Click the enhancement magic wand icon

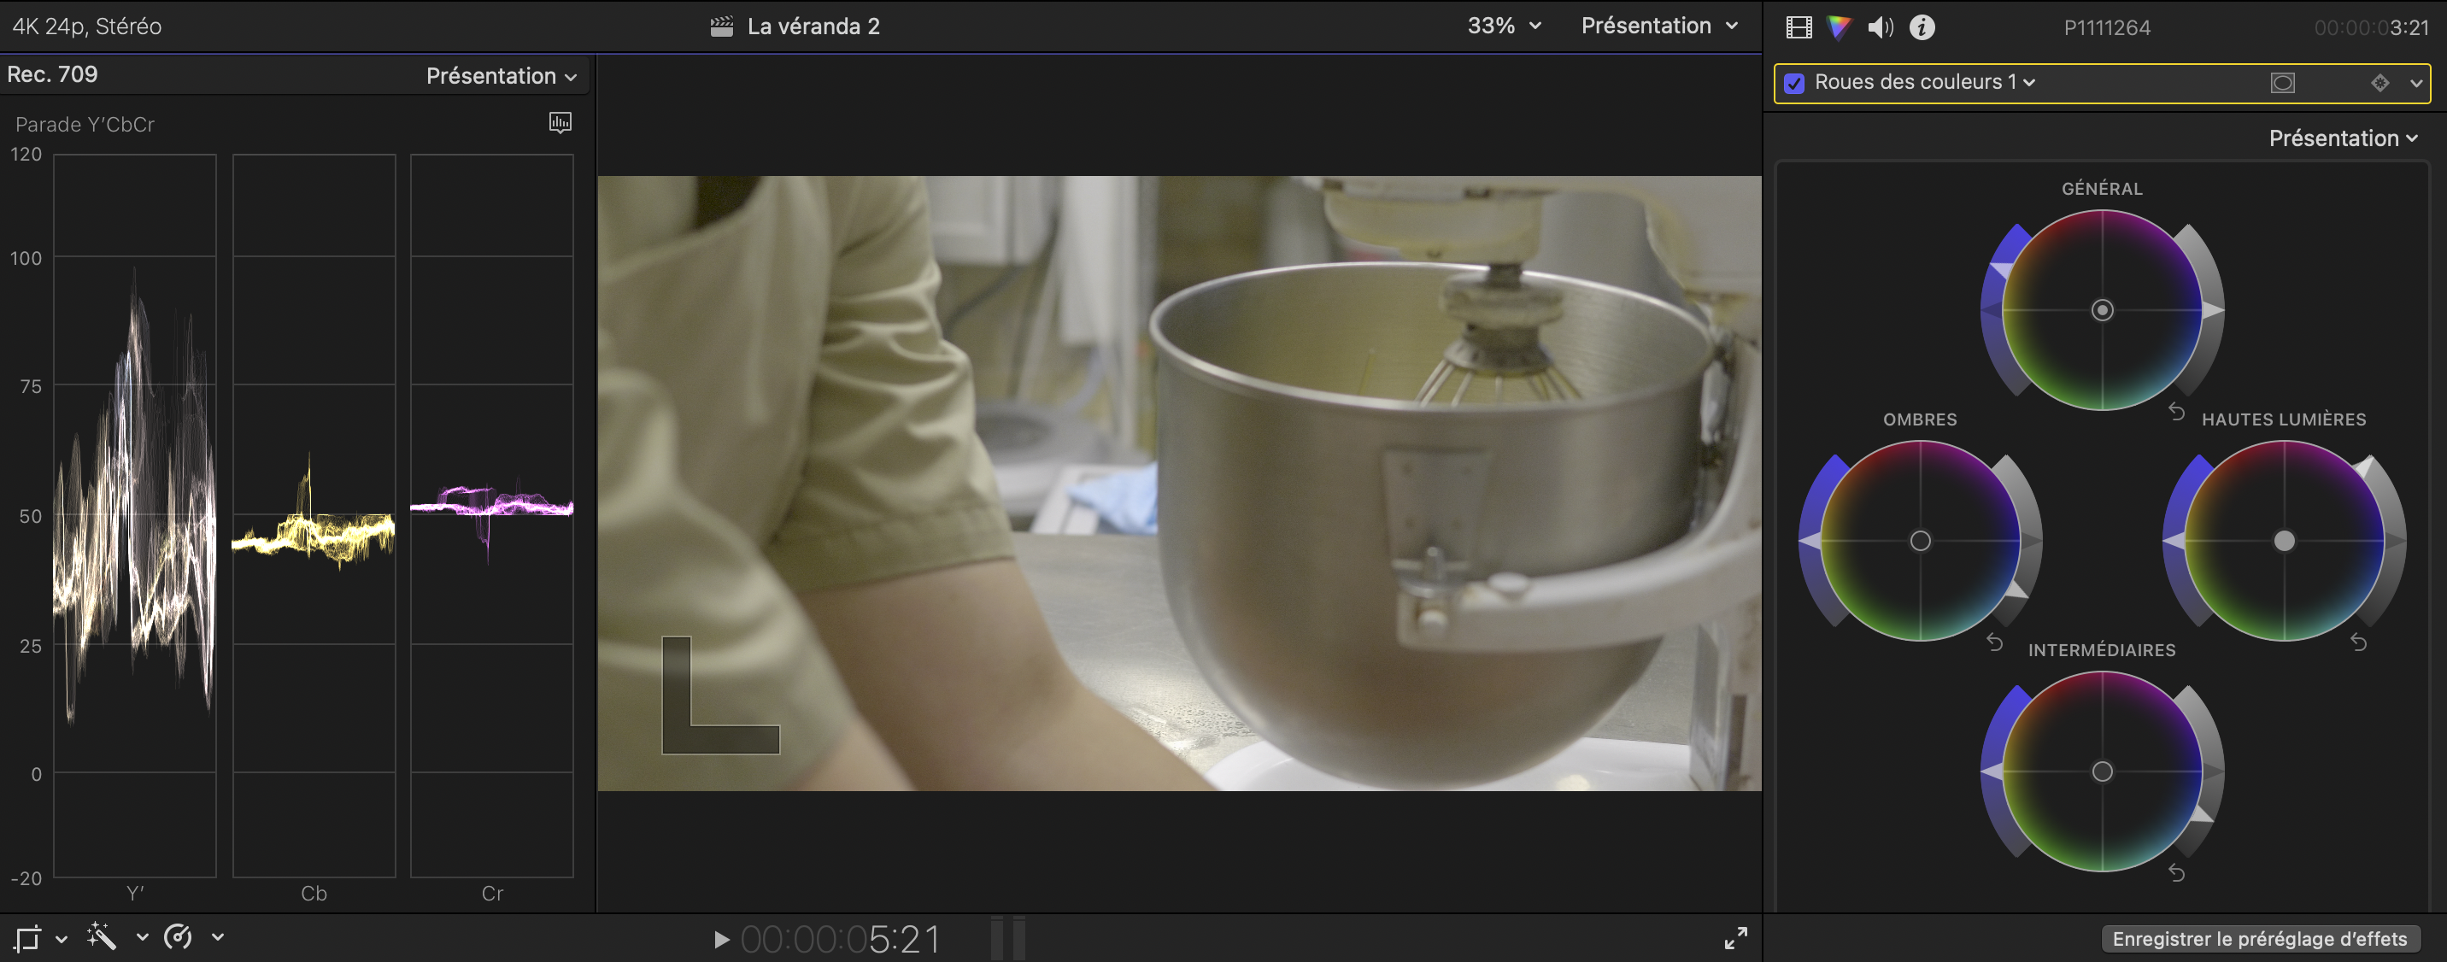pos(101,937)
